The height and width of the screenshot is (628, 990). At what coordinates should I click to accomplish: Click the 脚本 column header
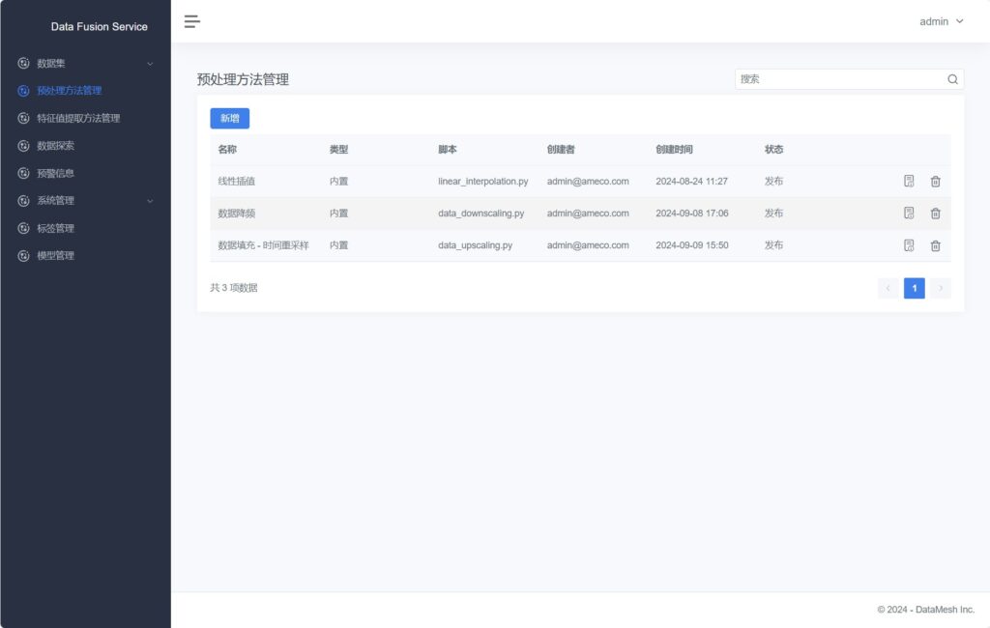pos(447,150)
